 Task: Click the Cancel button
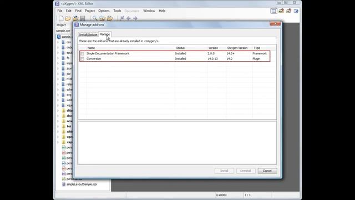[267, 171]
